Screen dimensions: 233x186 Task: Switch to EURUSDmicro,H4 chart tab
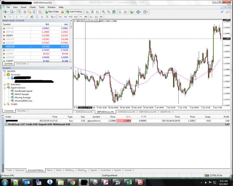click(126, 112)
